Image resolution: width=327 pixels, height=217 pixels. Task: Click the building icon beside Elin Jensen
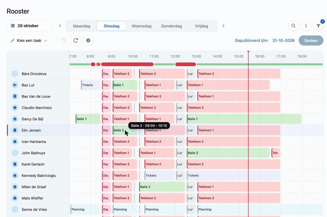[15, 130]
